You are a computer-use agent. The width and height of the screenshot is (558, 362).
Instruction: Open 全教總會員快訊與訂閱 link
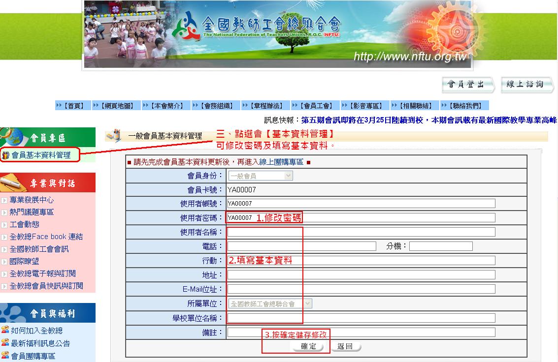point(46,286)
